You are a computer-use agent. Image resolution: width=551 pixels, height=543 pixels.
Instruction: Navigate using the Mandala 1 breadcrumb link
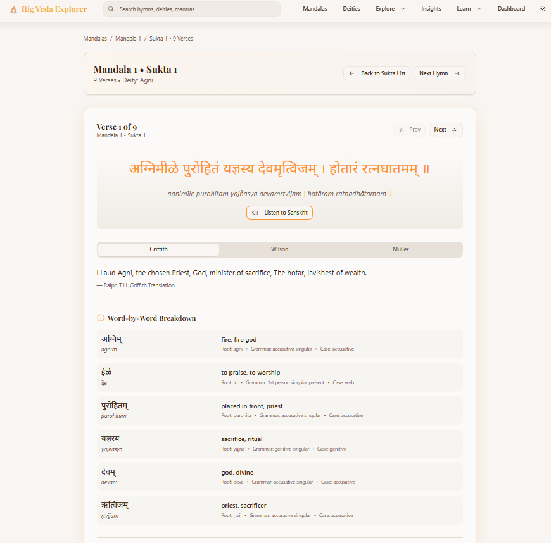coord(127,38)
